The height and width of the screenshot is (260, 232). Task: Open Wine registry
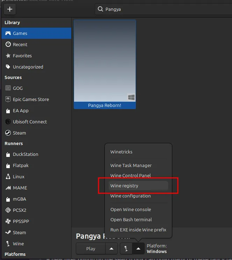138,186
